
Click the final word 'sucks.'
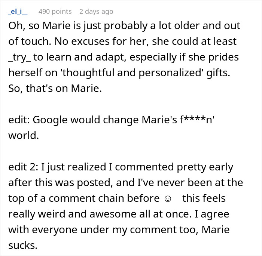pos(23,246)
